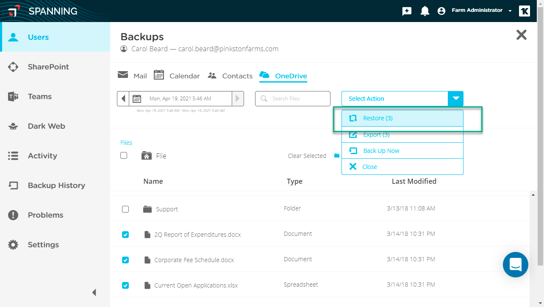Close the Backups panel
Image resolution: width=544 pixels, height=307 pixels.
522,35
